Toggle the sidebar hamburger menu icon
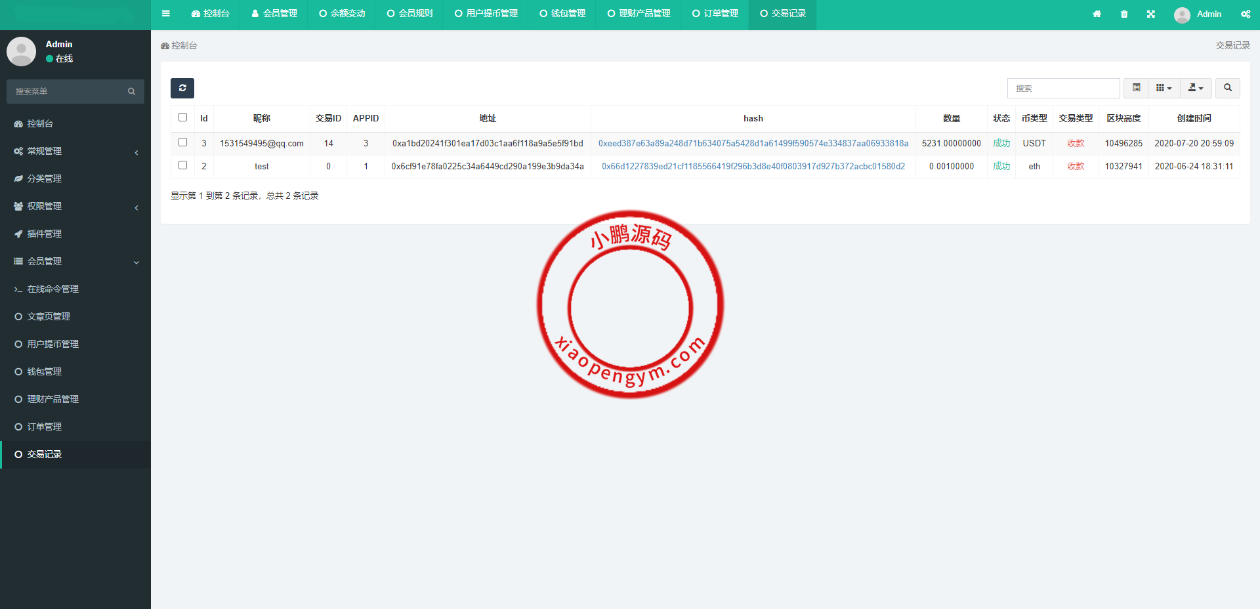Viewport: 1260px width, 609px height. pyautogui.click(x=166, y=14)
